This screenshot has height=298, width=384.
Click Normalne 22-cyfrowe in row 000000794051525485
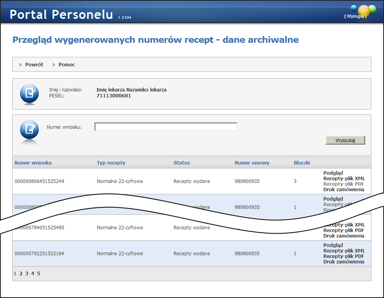(x=120, y=228)
